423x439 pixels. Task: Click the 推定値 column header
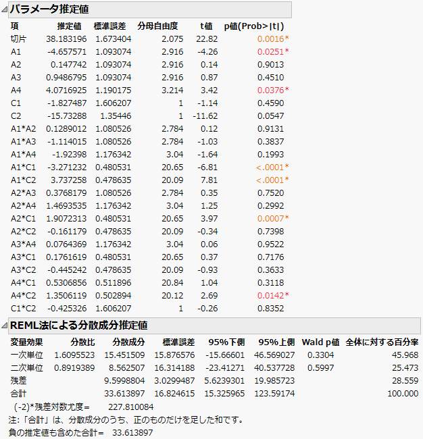(x=69, y=26)
